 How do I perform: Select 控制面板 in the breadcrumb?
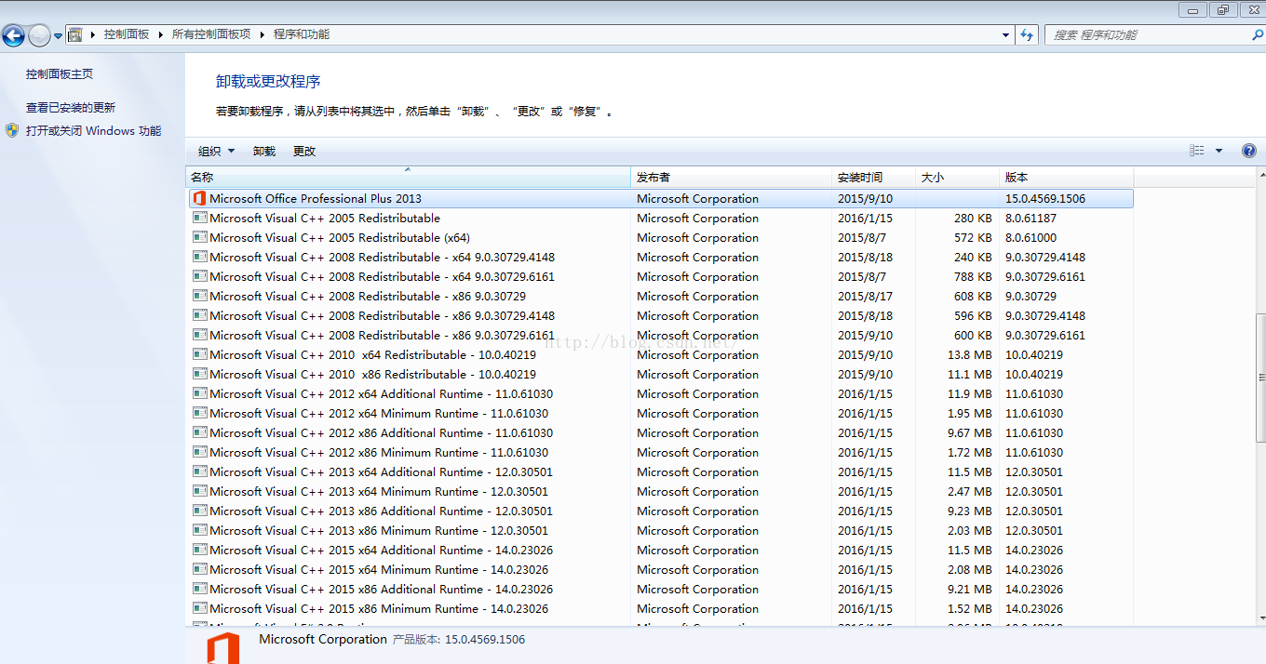(x=127, y=34)
